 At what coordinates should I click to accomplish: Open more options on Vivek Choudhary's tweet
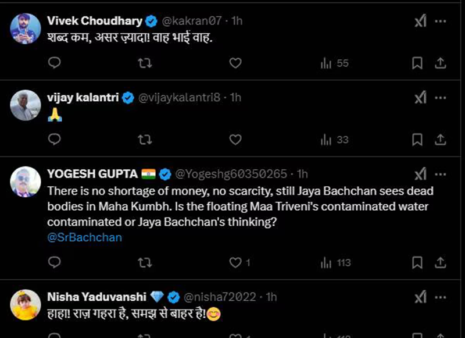(441, 21)
